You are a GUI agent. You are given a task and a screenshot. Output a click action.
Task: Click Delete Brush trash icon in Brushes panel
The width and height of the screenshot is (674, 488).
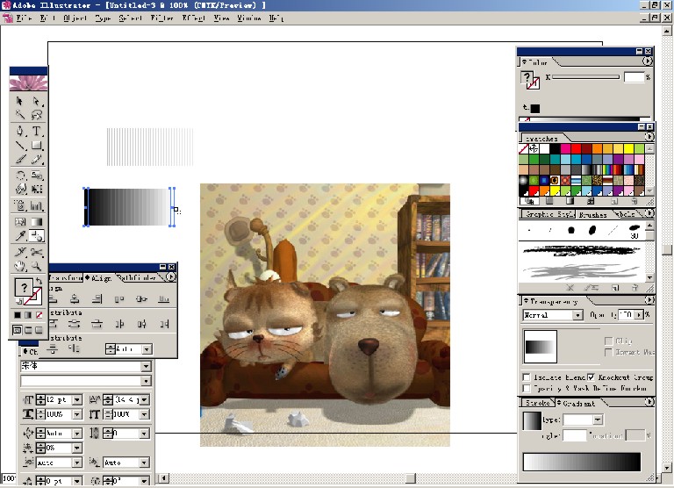tap(635, 288)
